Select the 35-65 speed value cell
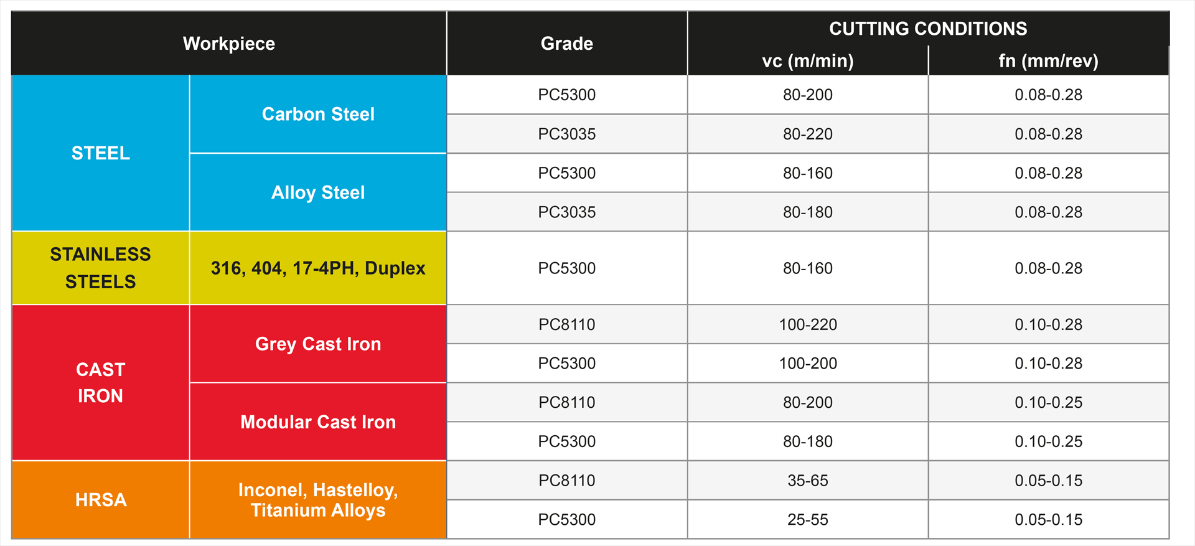The height and width of the screenshot is (546, 1195). point(808,481)
